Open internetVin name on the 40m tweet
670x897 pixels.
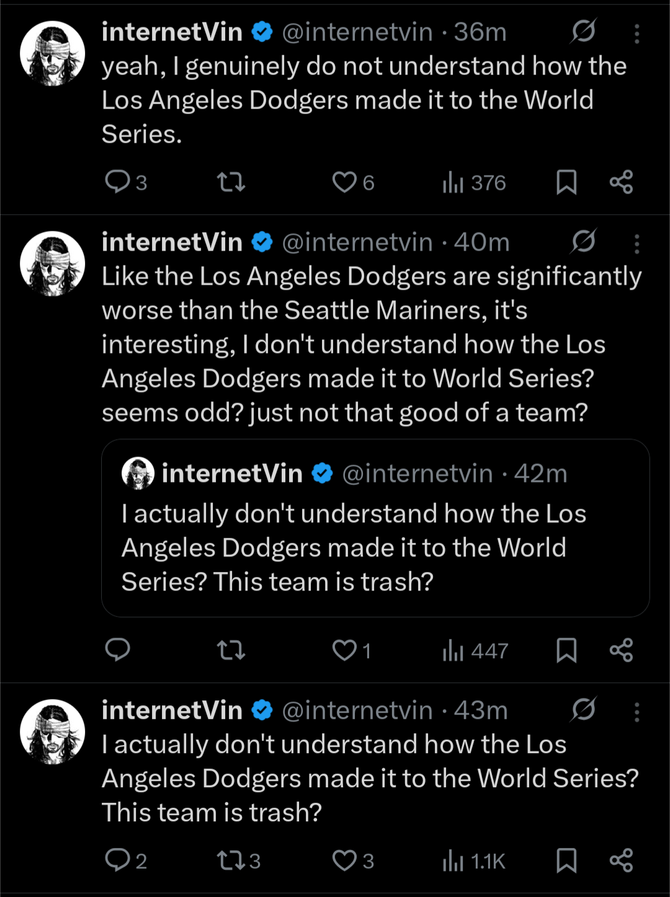[x=172, y=242]
